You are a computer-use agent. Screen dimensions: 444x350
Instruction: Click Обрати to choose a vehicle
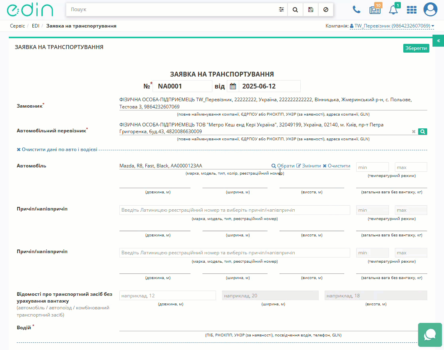coord(283,166)
